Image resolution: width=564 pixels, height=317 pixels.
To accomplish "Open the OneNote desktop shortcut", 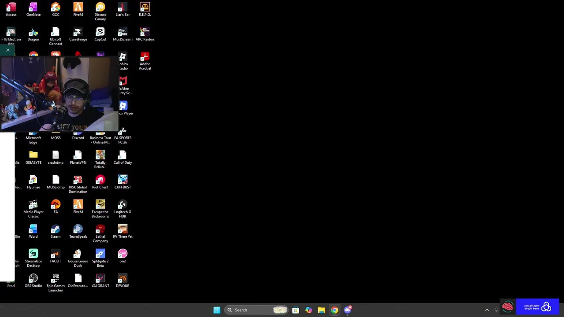I will coord(33,9).
